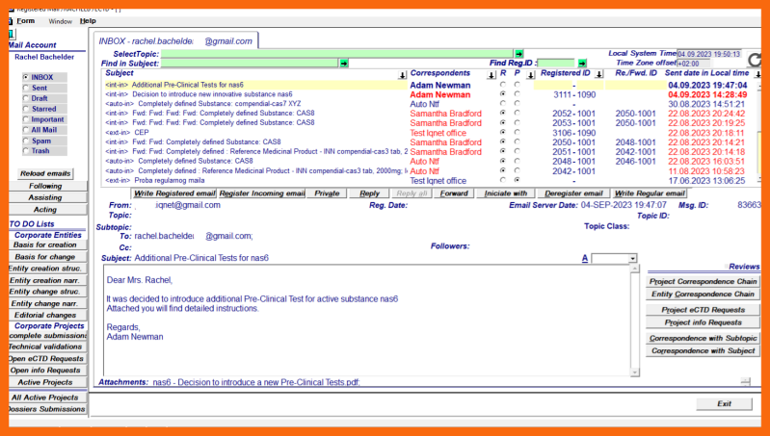Click the green arrow beside Find in Subject

point(344,64)
